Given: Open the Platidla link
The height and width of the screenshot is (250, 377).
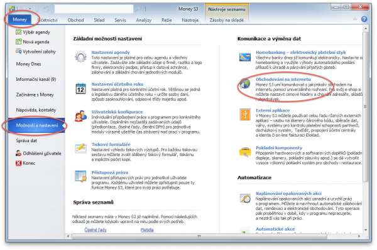Looking at the screenshot, I should pyautogui.click(x=147, y=229).
